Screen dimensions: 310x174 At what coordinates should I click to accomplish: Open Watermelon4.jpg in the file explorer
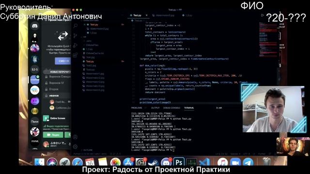(x=95, y=86)
